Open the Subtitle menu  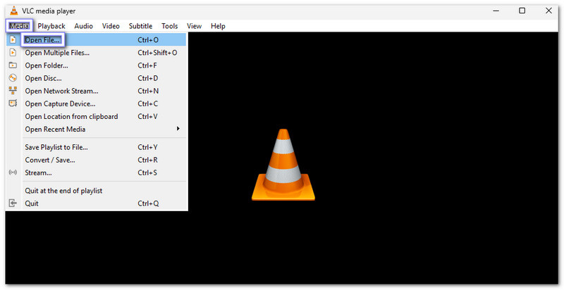click(140, 26)
